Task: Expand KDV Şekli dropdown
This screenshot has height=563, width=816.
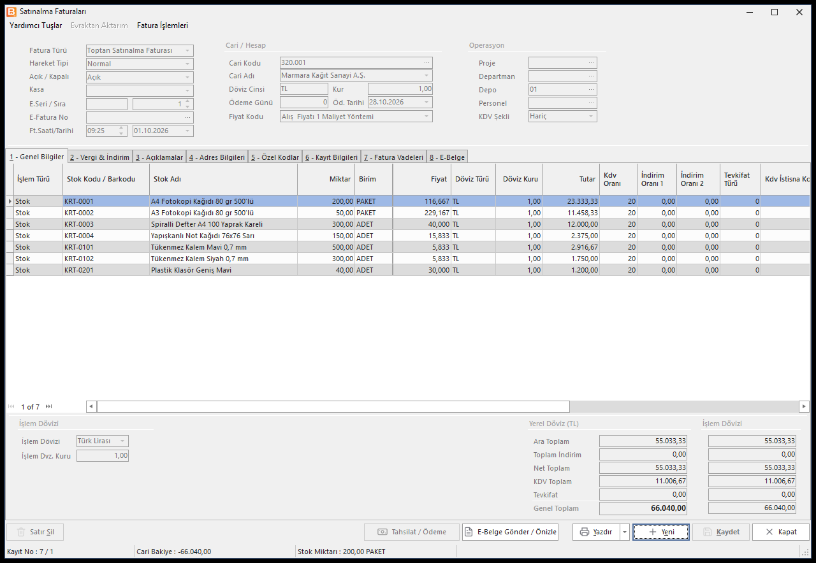Action: coord(591,117)
